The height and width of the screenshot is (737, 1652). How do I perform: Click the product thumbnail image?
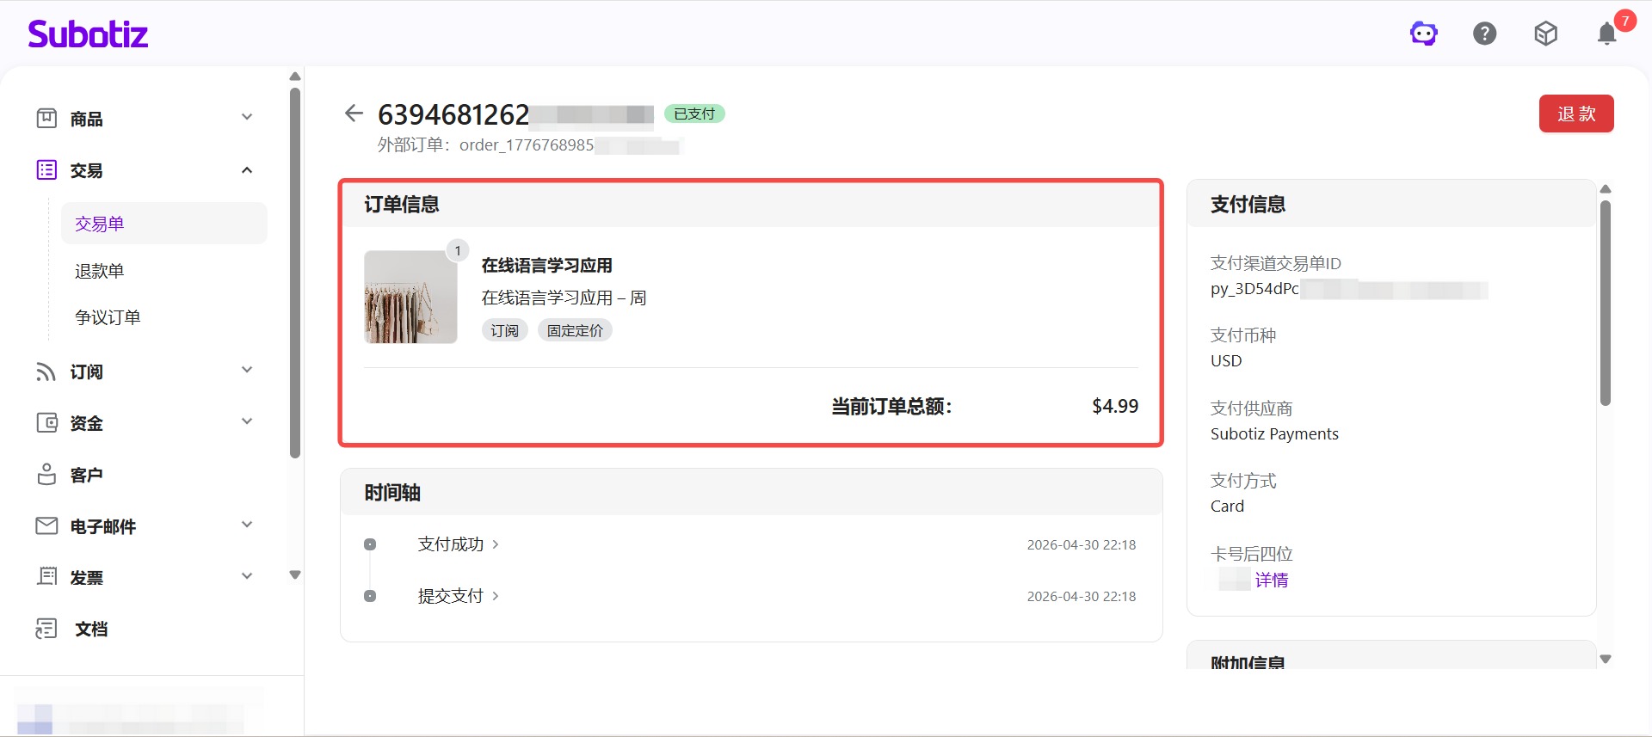(x=411, y=297)
